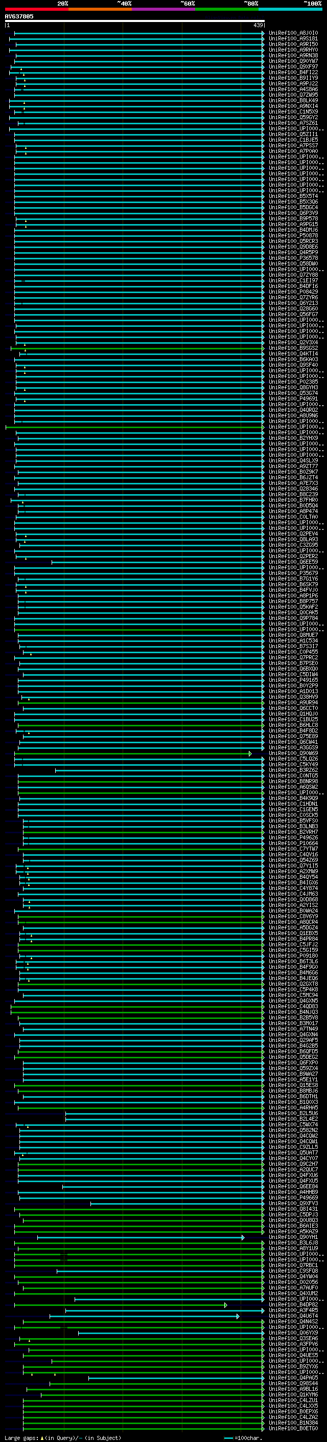Click the UniRef100_A3GGS9 label
Image resolution: width=327 pixels, height=1442 pixels.
point(293,747)
